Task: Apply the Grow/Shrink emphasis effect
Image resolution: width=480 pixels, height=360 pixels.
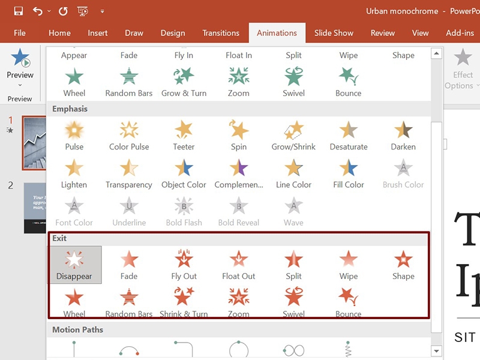Action: (x=293, y=136)
